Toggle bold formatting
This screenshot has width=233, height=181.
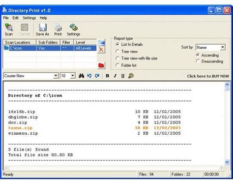coord(108,76)
